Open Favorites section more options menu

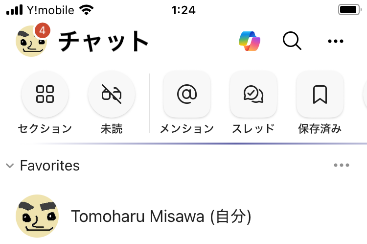[x=342, y=165]
